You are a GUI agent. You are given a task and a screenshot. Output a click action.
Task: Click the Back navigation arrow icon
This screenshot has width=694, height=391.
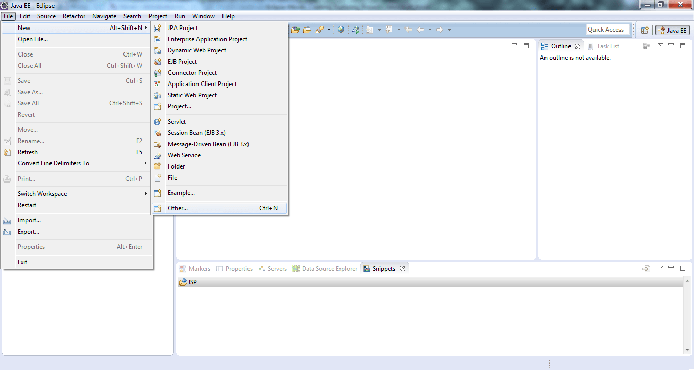(420, 30)
